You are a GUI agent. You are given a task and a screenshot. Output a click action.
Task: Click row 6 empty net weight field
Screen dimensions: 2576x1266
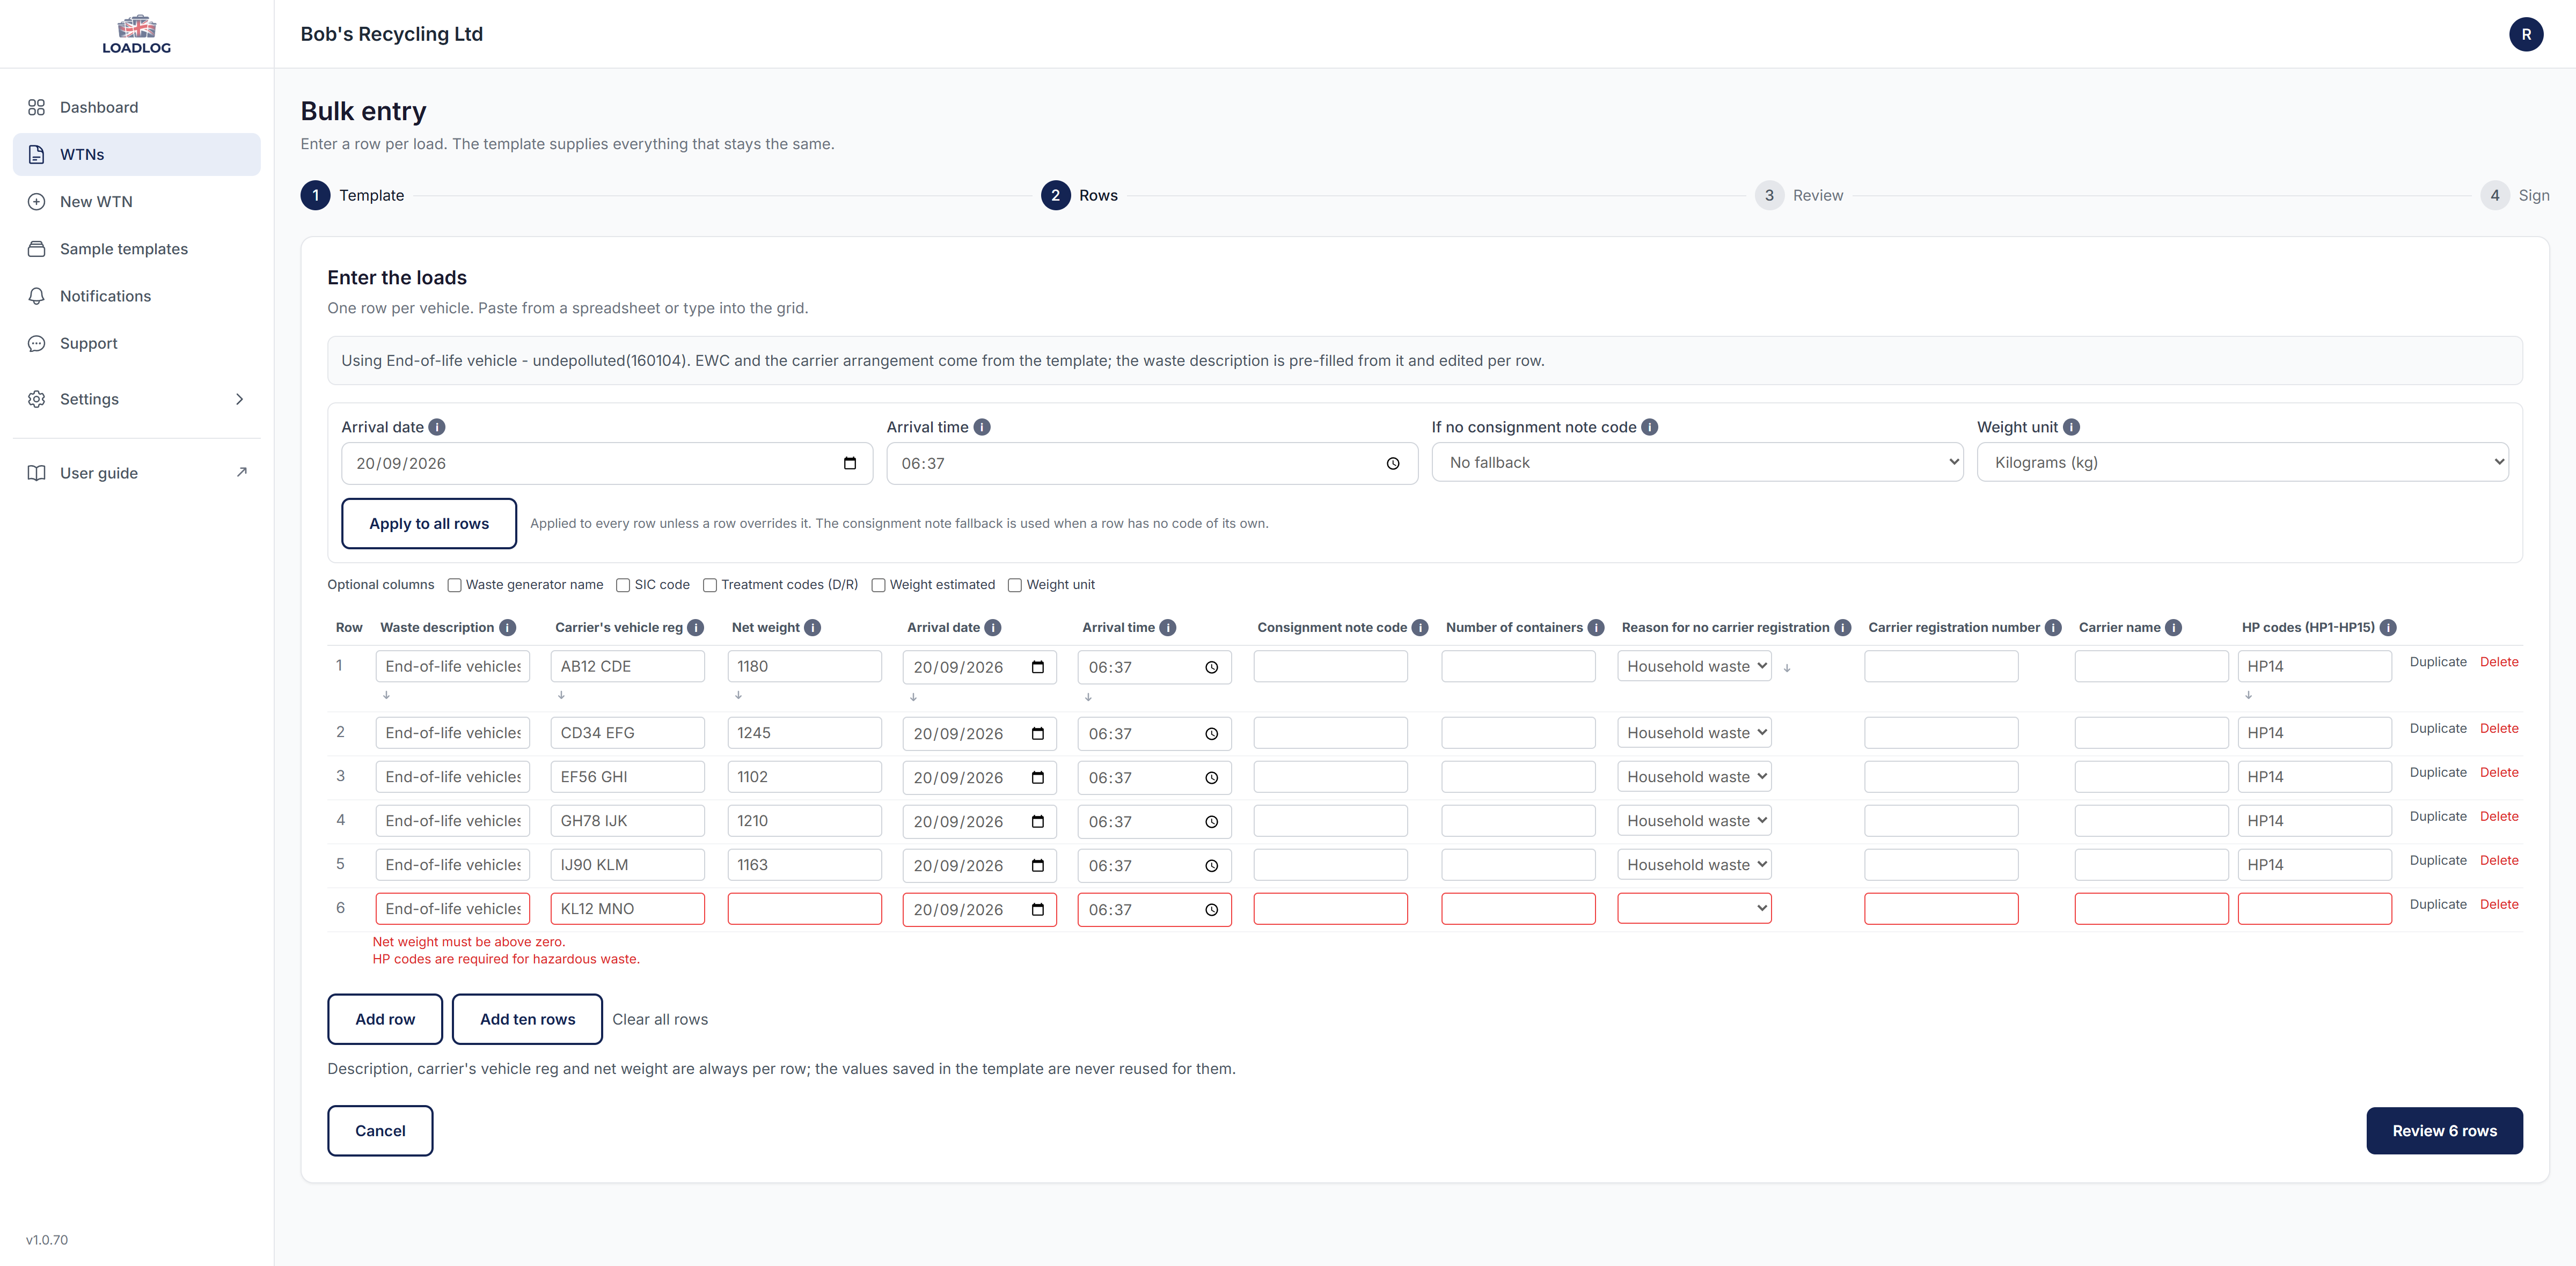(805, 908)
